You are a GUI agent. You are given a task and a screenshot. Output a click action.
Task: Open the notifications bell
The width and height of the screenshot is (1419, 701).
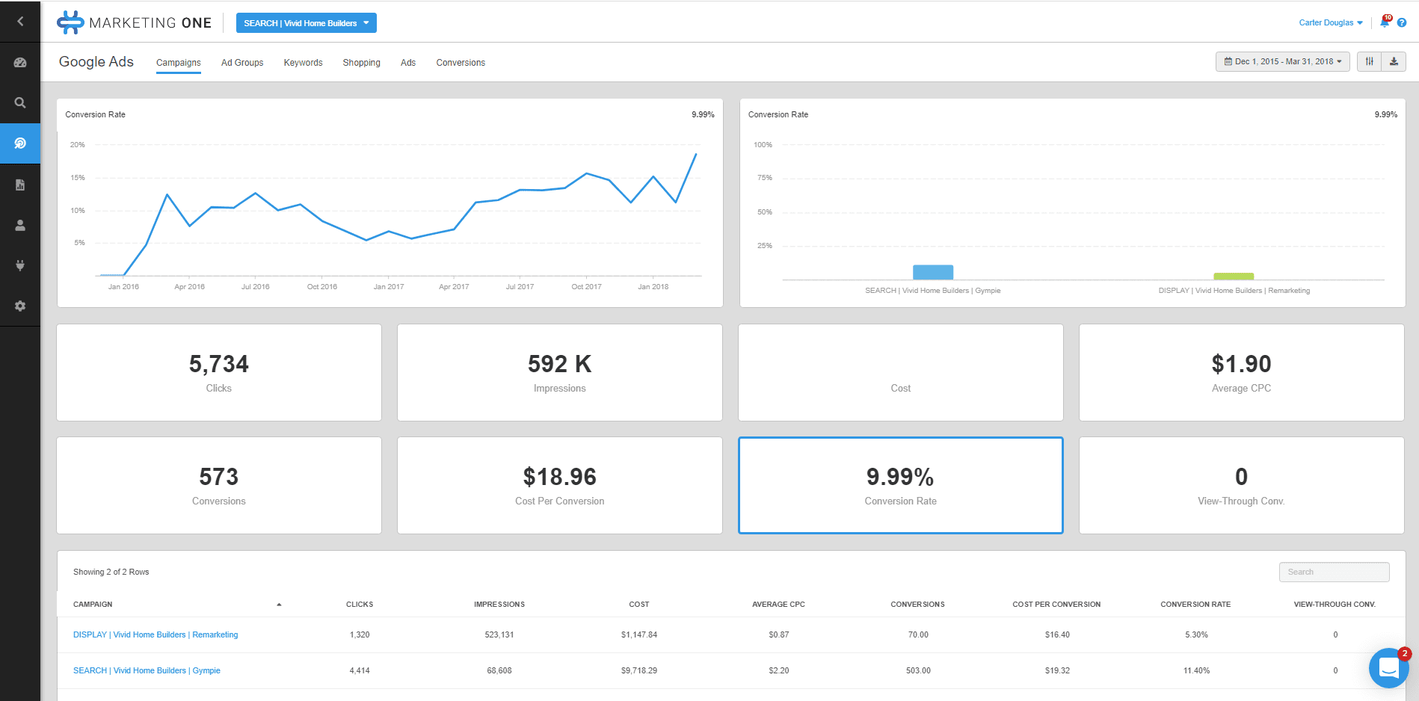click(x=1385, y=22)
